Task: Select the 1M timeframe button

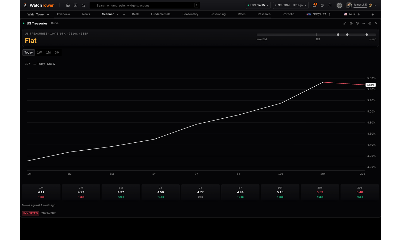Action: [48, 53]
